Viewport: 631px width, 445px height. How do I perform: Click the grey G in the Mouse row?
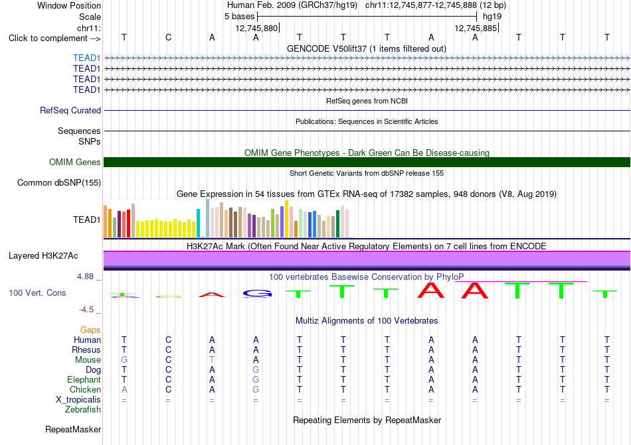point(124,360)
